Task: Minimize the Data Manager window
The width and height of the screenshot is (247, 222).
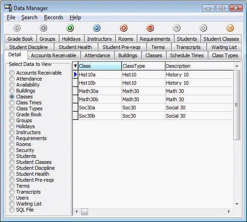Action: pos(208,8)
